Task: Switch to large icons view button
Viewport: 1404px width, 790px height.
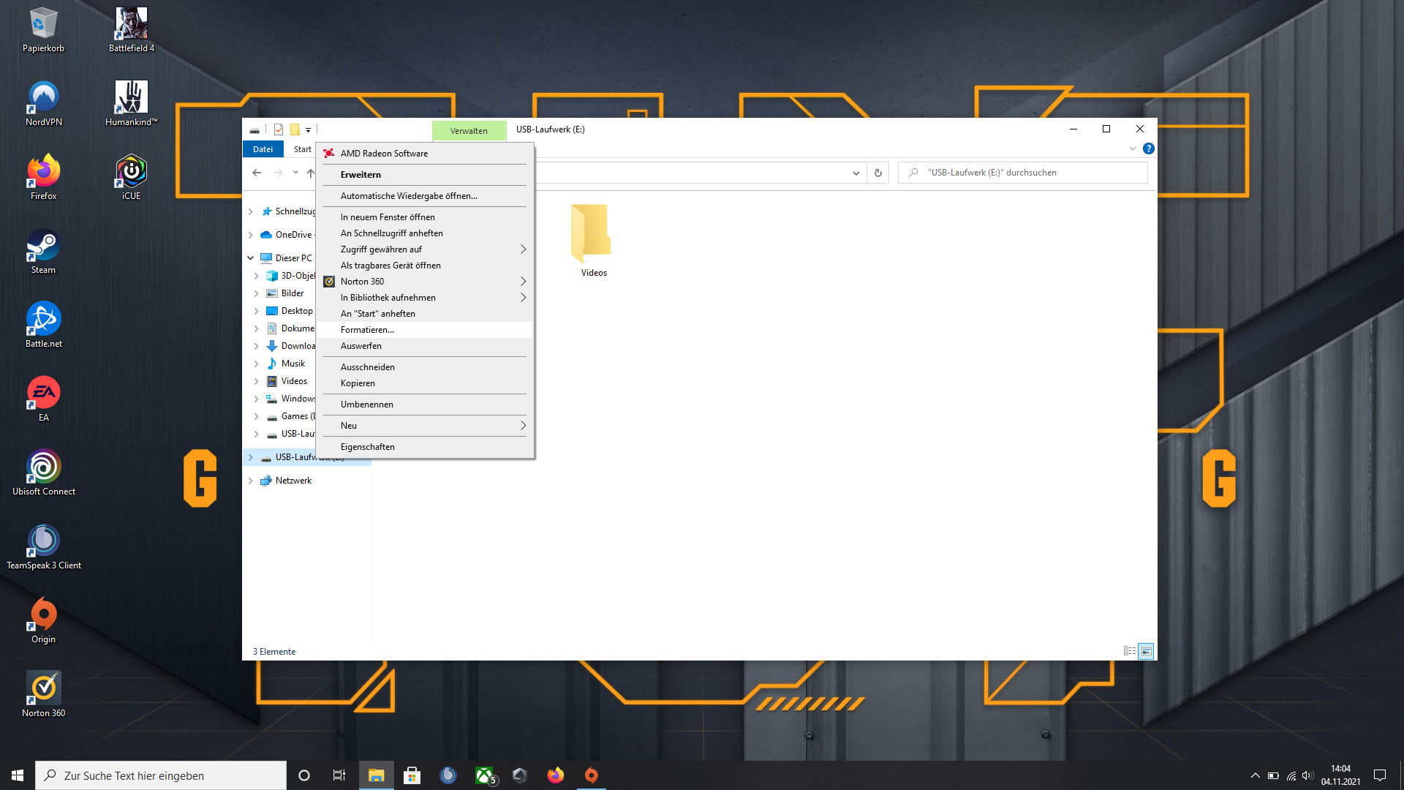Action: (x=1146, y=651)
